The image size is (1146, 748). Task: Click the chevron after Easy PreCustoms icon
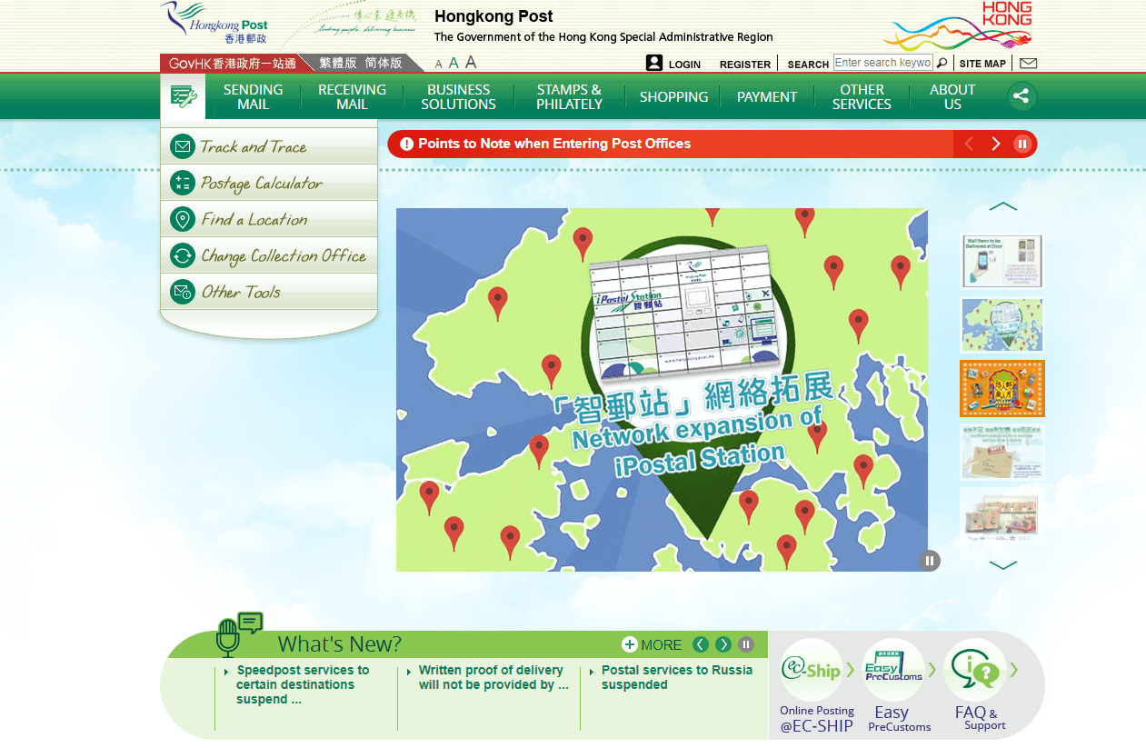[x=932, y=670]
